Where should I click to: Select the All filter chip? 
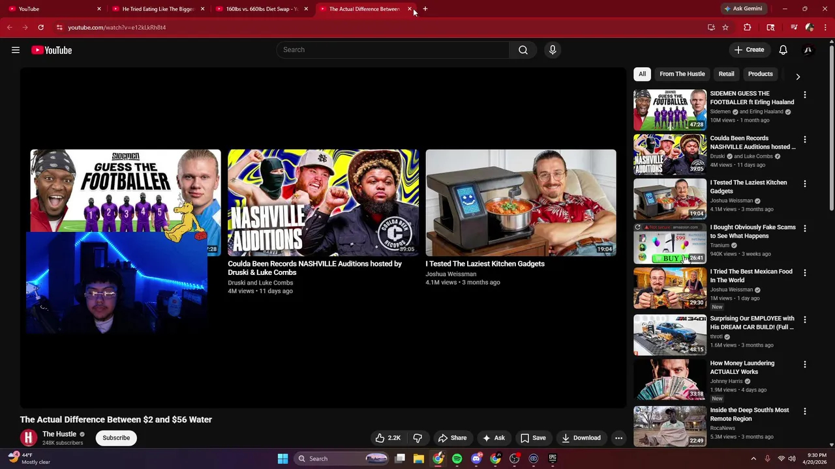642,74
